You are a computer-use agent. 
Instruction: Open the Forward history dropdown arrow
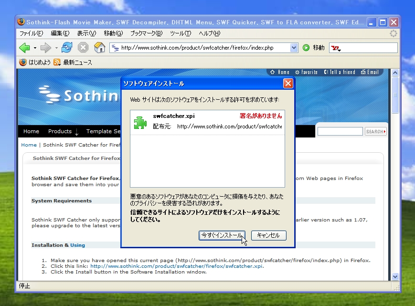coord(56,48)
